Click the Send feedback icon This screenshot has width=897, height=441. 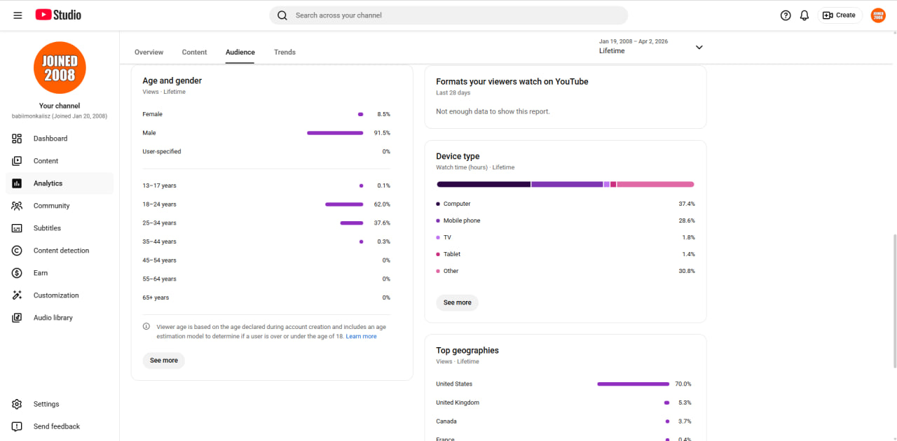tap(17, 426)
